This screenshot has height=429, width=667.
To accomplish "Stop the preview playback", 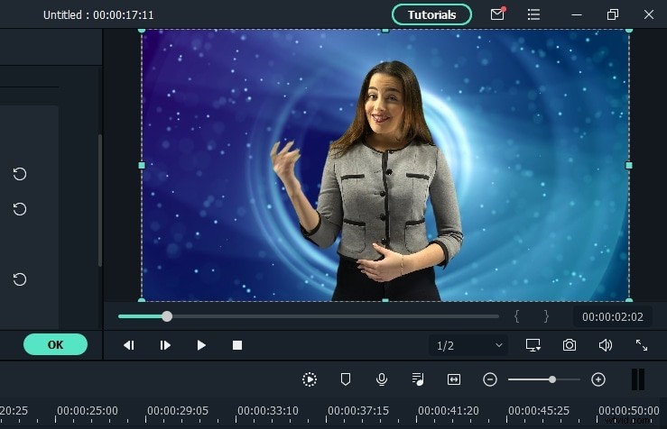I will [237, 345].
